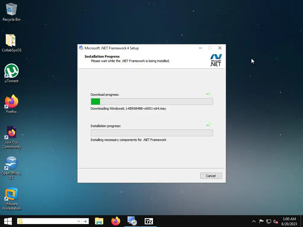Image resolution: width=303 pixels, height=227 pixels.
Task: Click the installation progress spinner icon
Action: click(x=208, y=124)
